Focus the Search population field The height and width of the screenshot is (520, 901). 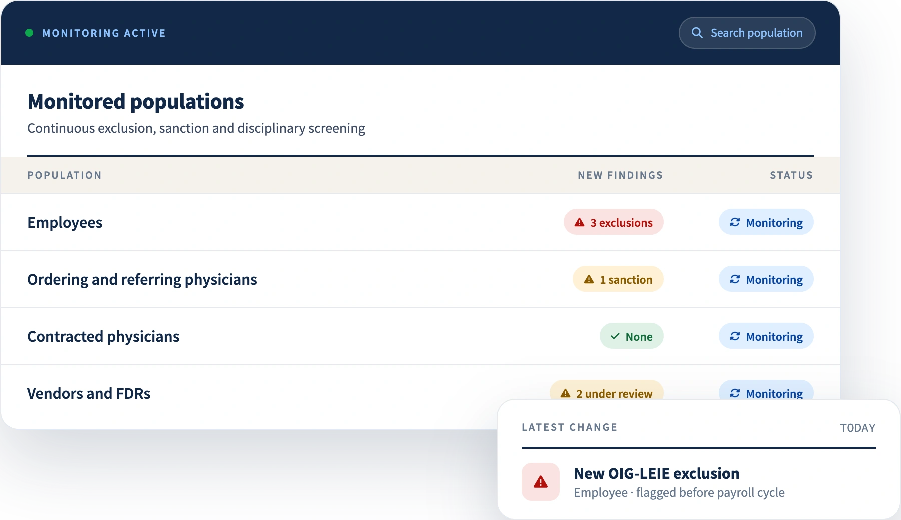point(747,33)
